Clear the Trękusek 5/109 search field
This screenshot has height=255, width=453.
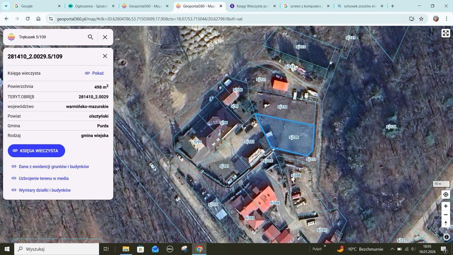105,37
